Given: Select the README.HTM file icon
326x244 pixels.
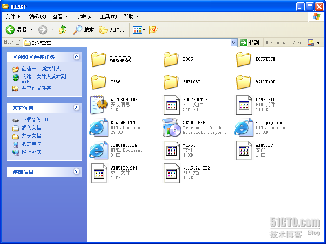Looking at the screenshot, I should [99, 127].
